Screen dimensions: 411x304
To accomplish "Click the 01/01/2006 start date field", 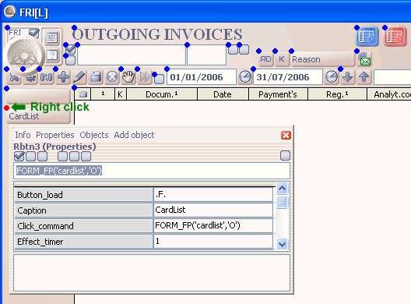I will (x=202, y=77).
